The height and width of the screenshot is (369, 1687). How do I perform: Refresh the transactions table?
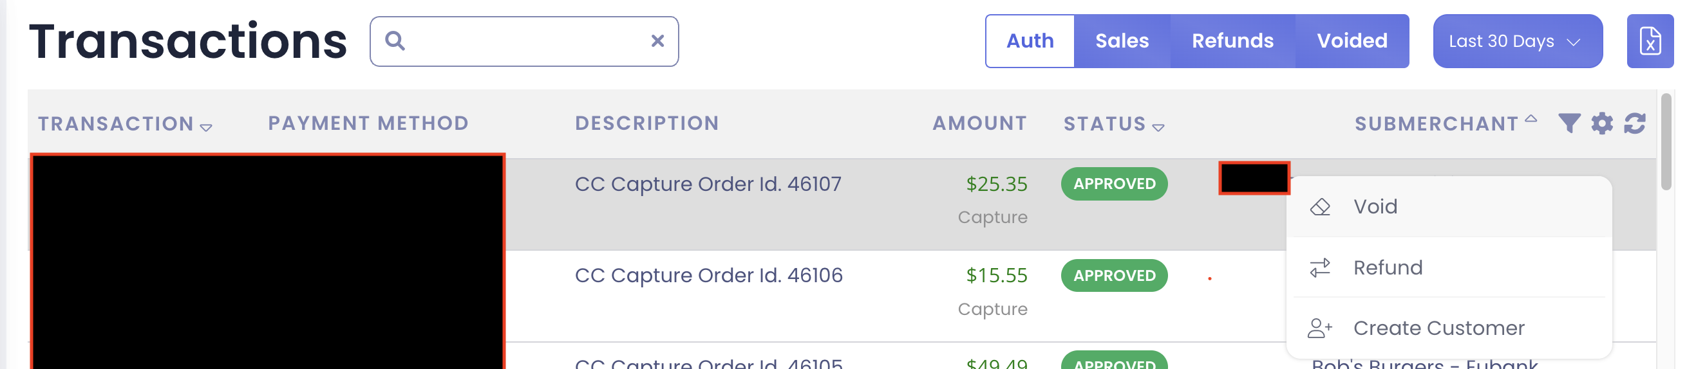[1635, 123]
